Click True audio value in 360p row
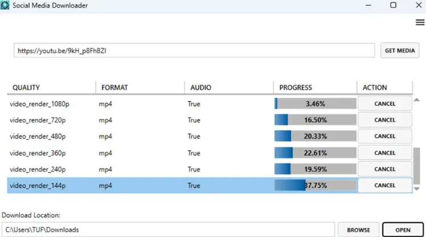The height and width of the screenshot is (237, 426). click(x=194, y=153)
